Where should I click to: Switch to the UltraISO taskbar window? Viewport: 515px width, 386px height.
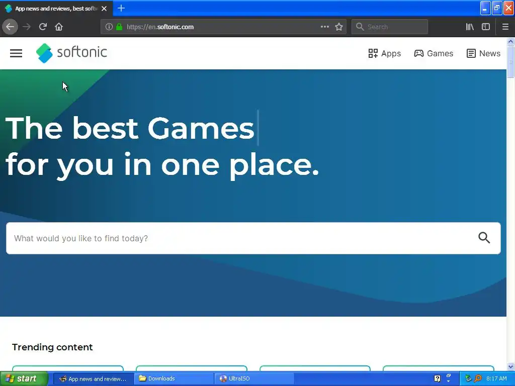coord(254,379)
